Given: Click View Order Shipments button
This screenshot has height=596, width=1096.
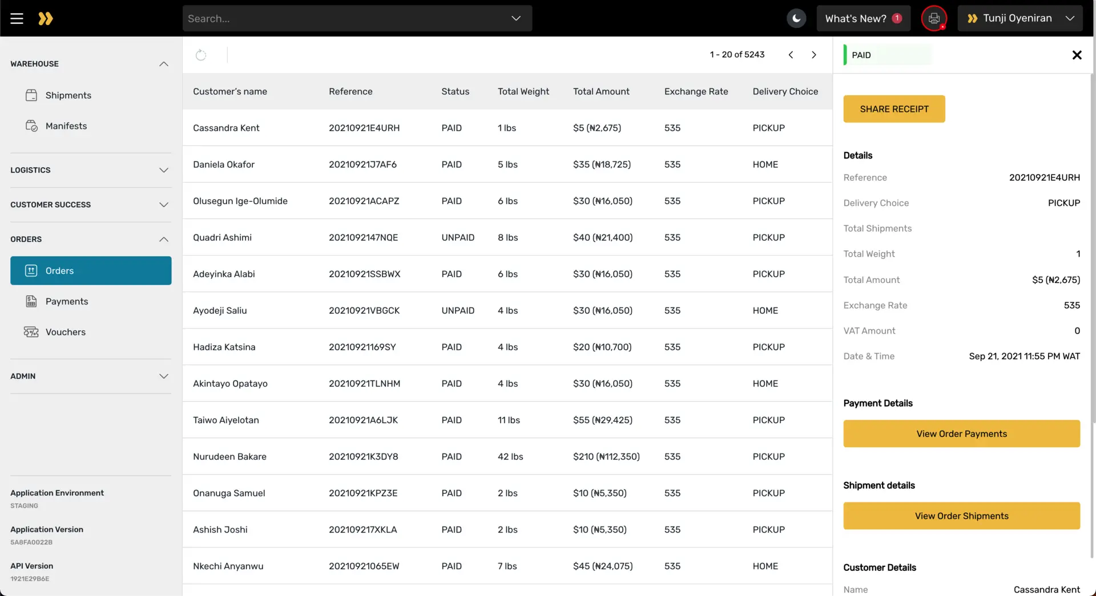Looking at the screenshot, I should 961,516.
